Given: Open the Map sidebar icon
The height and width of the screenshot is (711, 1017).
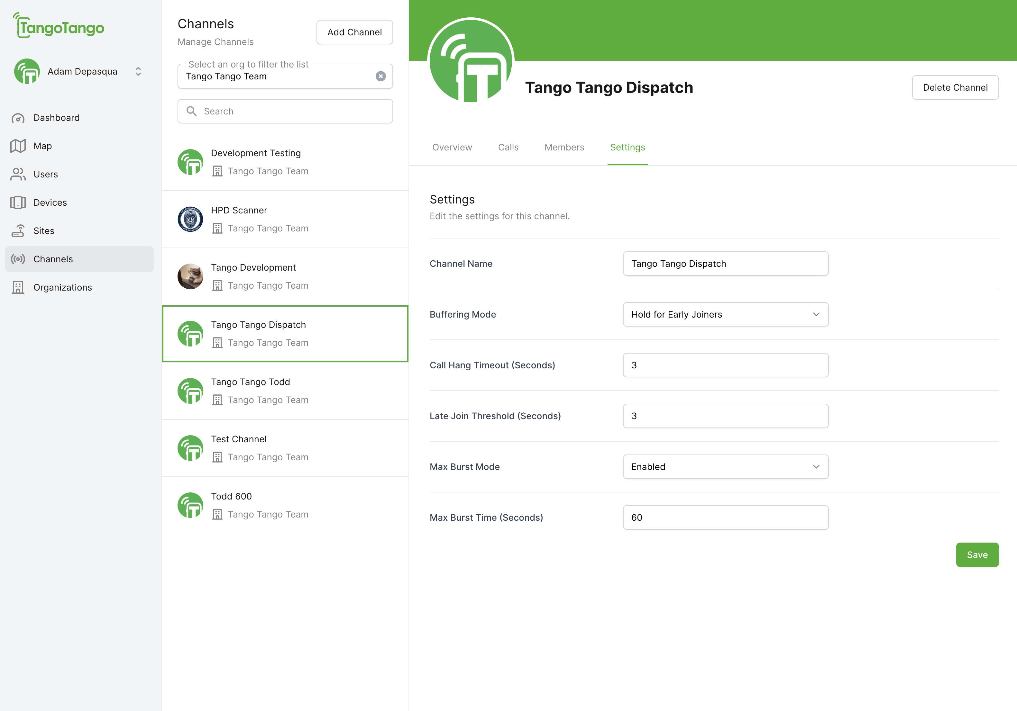Looking at the screenshot, I should (x=18, y=146).
